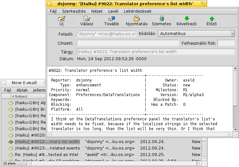Select the 'Re: [Haiku] #8...tected as Intel' email

(47, 154)
